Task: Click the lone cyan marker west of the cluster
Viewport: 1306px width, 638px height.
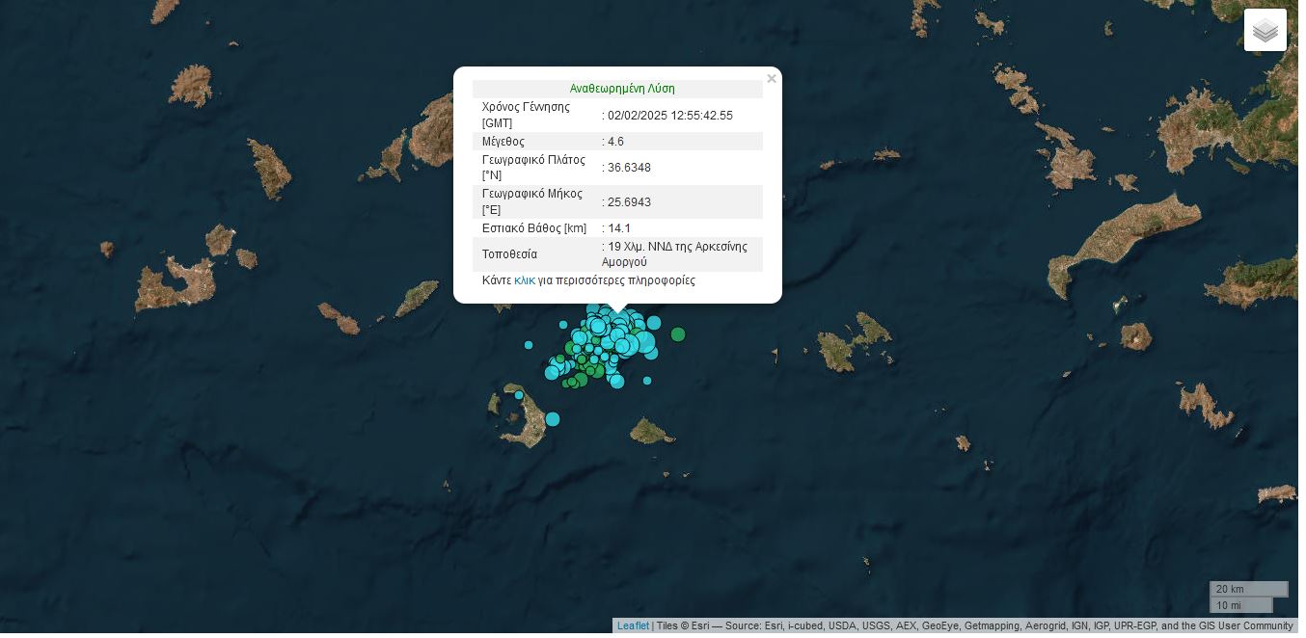Action: 529,345
